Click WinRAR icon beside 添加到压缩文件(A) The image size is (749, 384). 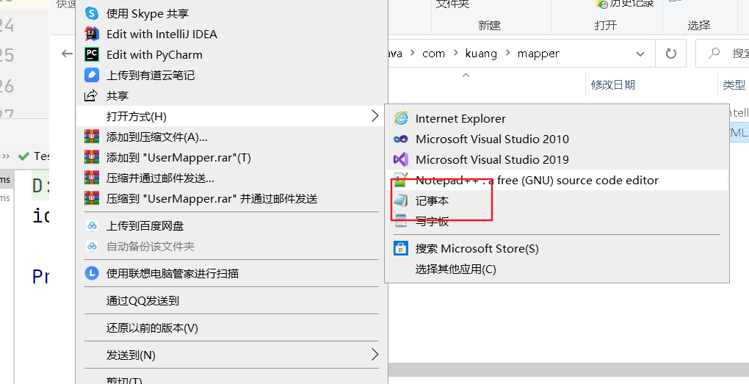click(92, 137)
